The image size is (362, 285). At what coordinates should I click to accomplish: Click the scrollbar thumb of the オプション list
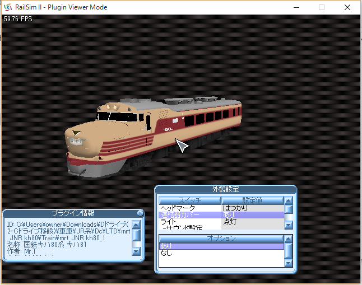(289, 251)
